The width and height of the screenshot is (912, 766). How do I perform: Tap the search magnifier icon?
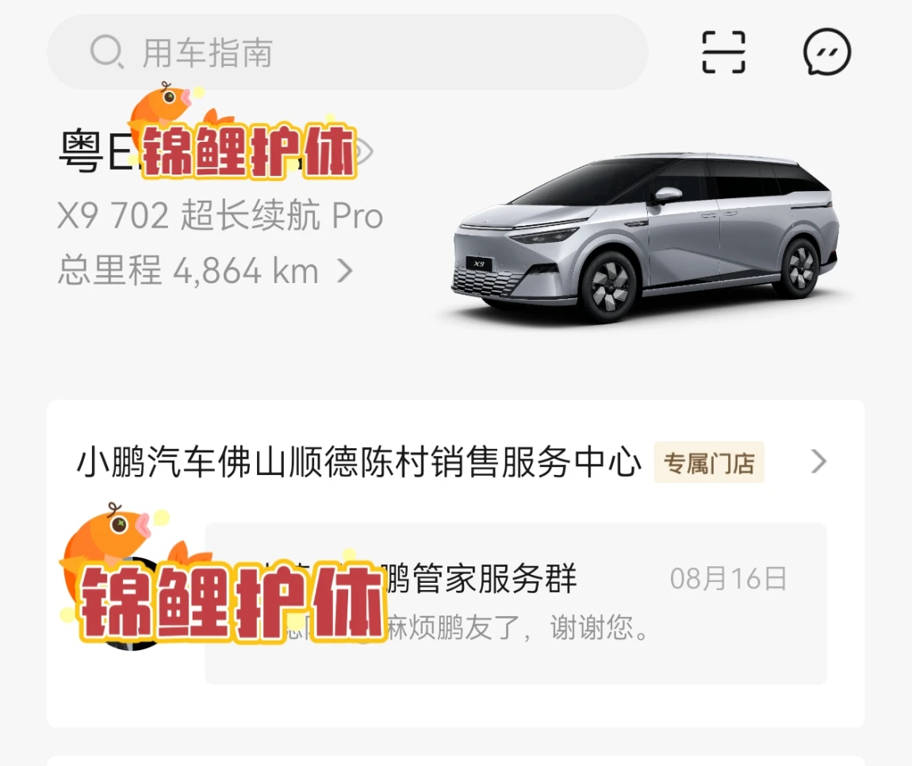[106, 52]
